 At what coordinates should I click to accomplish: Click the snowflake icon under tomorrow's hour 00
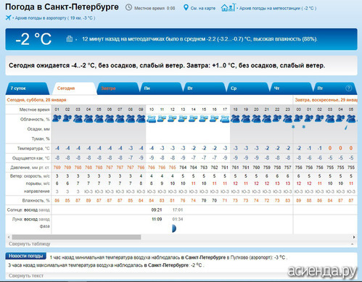pos(294,127)
